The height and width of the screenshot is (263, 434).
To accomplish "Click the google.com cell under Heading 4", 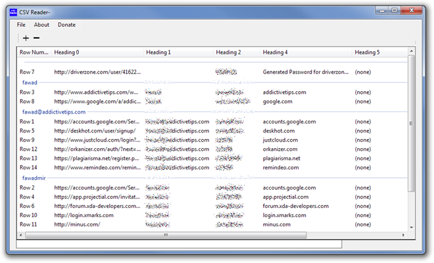I will tap(277, 101).
